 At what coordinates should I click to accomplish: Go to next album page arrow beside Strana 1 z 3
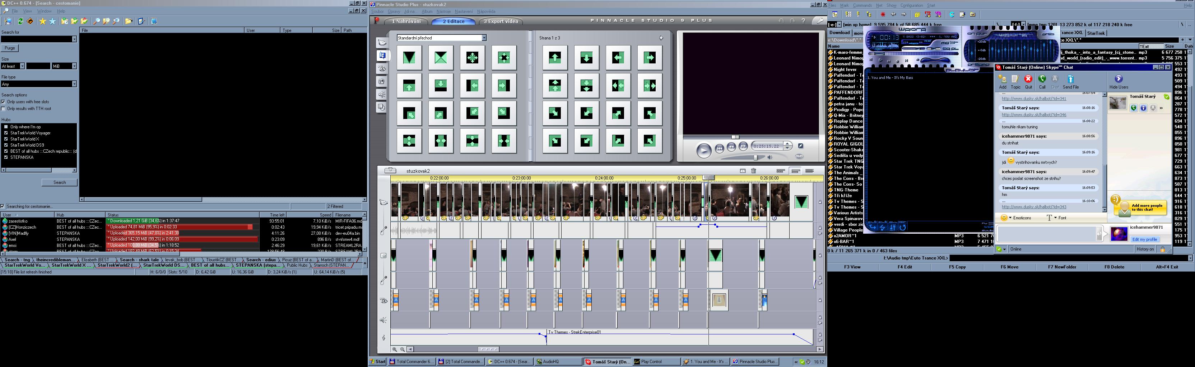click(661, 38)
